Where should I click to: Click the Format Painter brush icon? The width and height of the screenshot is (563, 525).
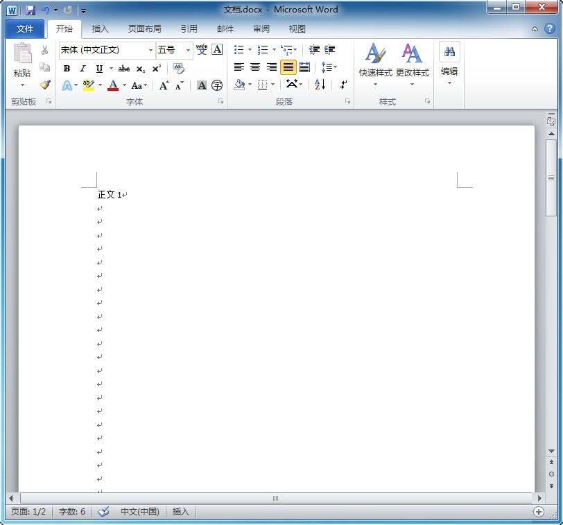click(45, 85)
